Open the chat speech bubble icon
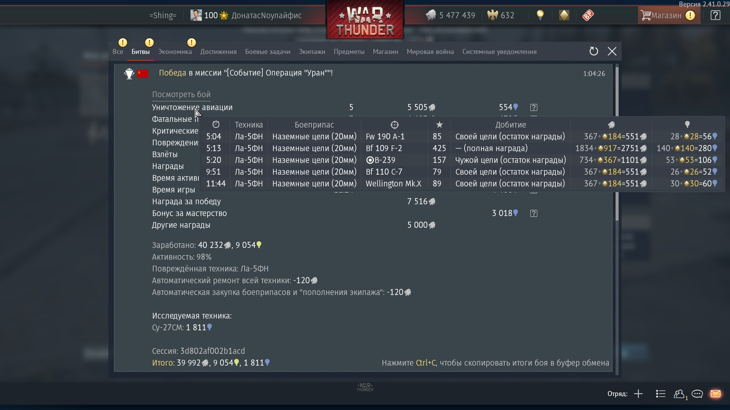 697,394
